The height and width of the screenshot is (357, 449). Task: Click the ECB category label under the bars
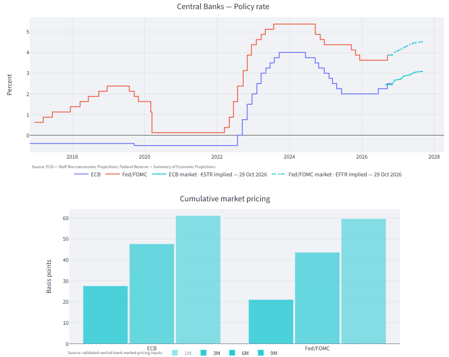(x=152, y=348)
